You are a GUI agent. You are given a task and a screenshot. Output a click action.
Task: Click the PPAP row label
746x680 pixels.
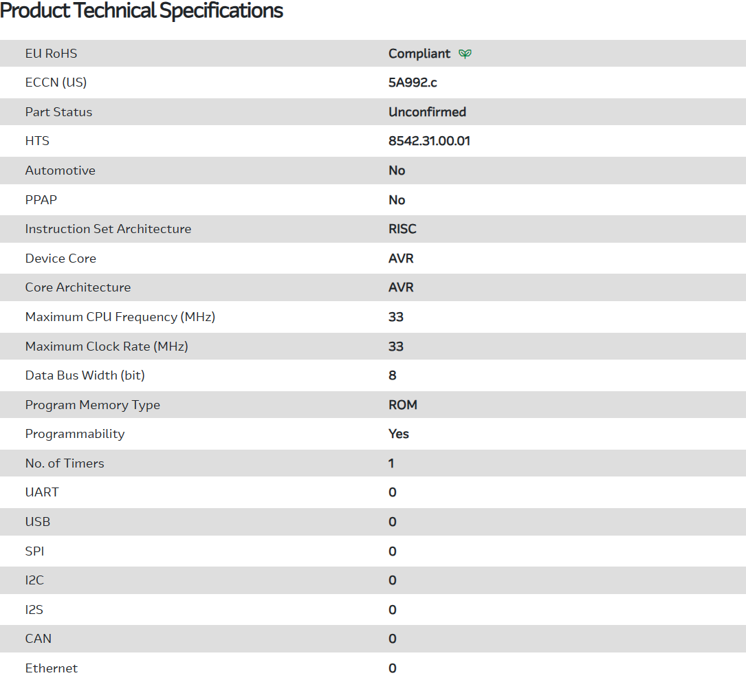pos(41,200)
